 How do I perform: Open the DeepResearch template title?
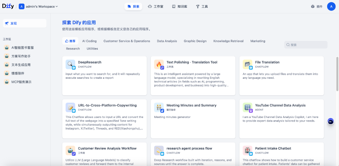tap(89, 62)
